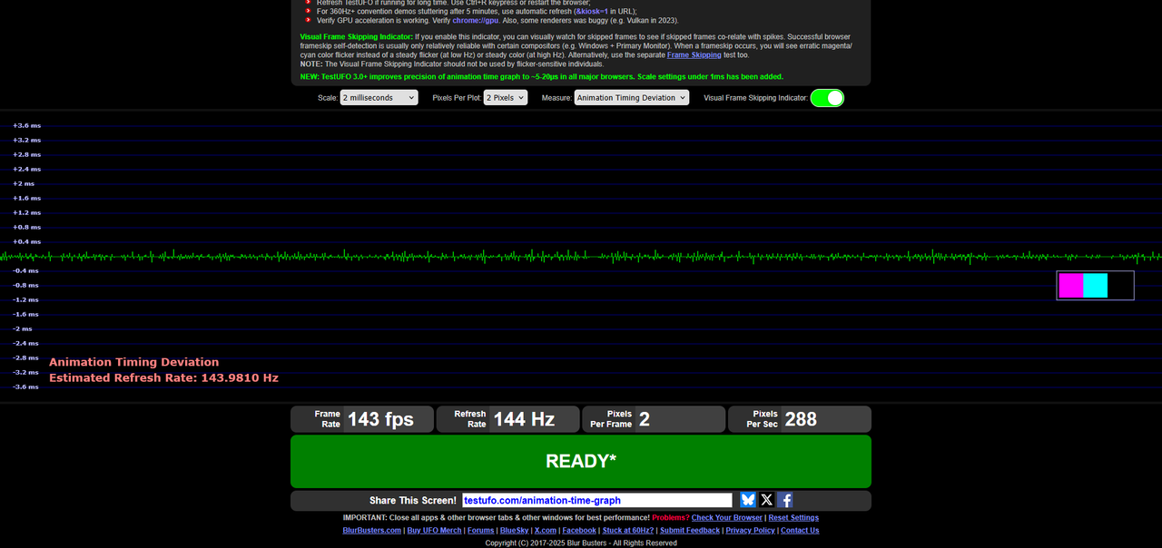Go to the Forums footer link
Image resolution: width=1162 pixels, height=548 pixels.
click(481, 530)
